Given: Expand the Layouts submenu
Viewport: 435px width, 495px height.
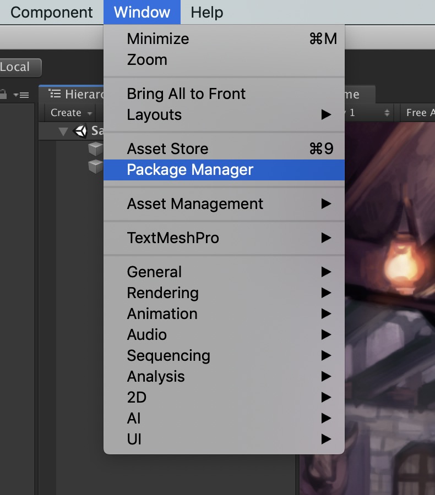Looking at the screenshot, I should coord(224,114).
